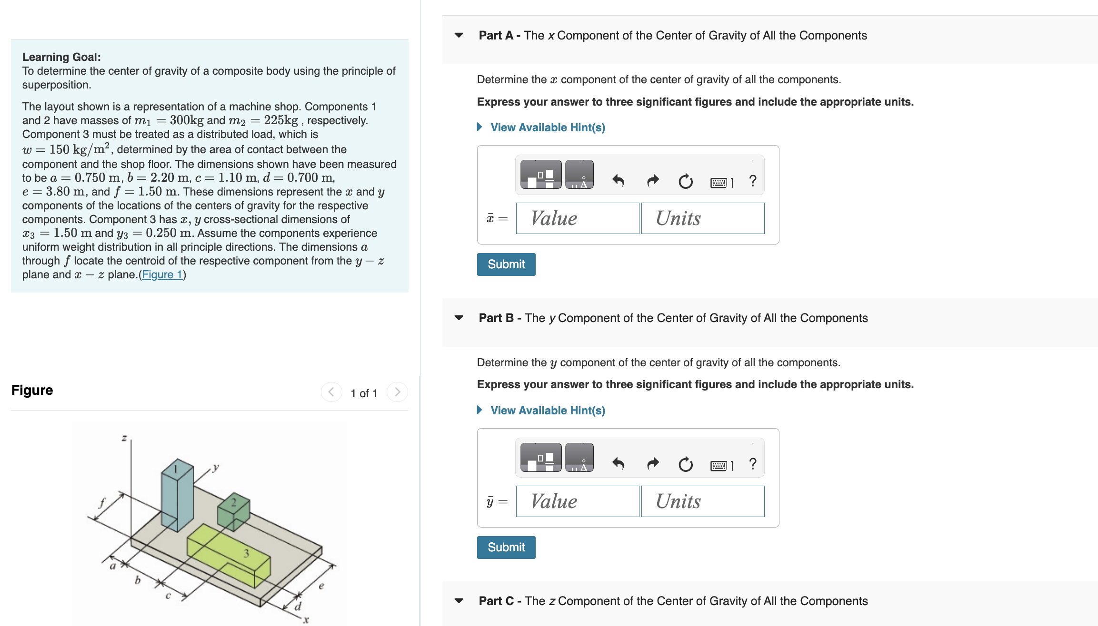Screen dimensions: 1098x626
Task: Click the undo arrow in Part B toolbar
Action: click(x=619, y=463)
